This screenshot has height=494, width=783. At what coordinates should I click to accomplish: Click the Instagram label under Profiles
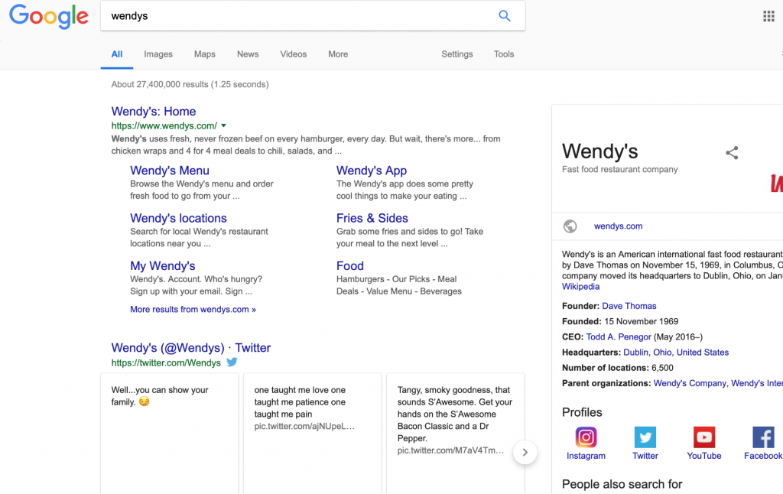tap(586, 456)
